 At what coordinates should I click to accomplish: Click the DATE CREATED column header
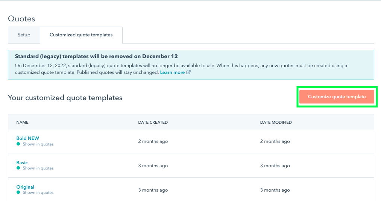[x=153, y=122]
